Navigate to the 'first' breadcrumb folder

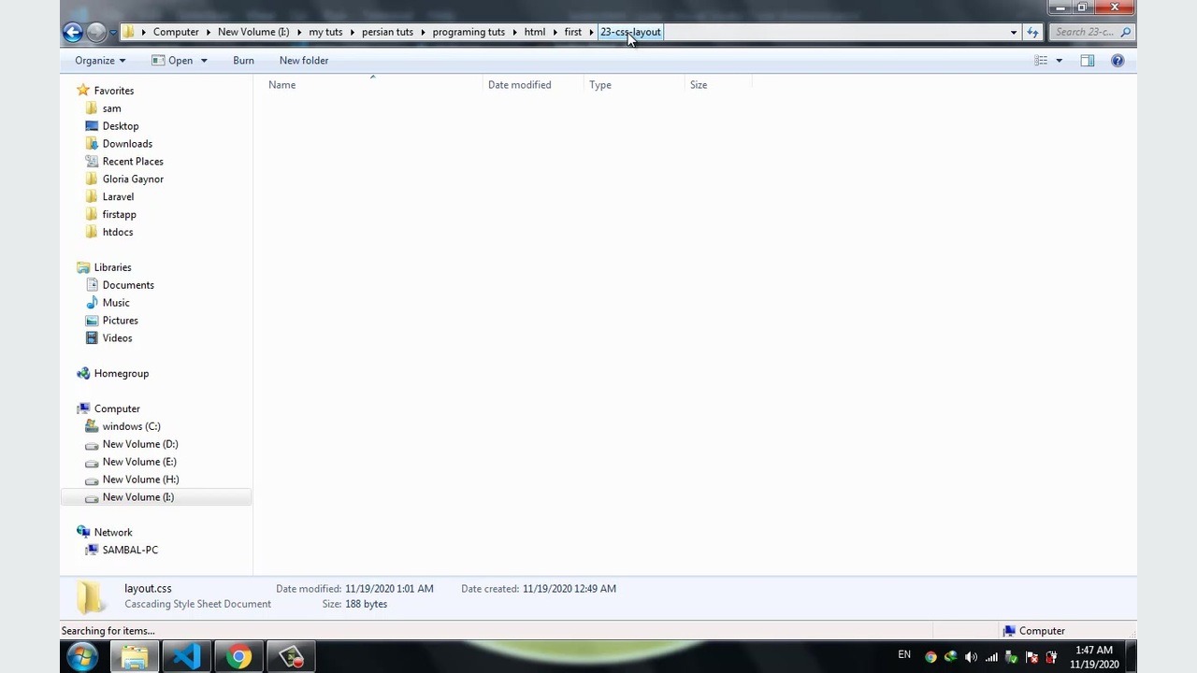click(x=573, y=32)
